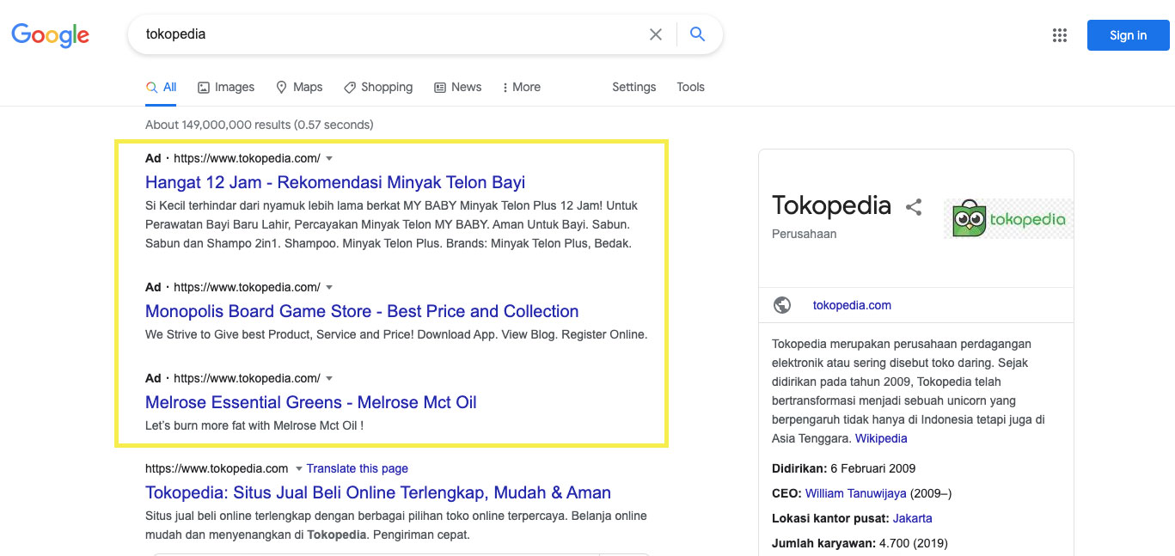Click the globe icon in the knowledge panel
The image size is (1175, 556).
tap(782, 305)
